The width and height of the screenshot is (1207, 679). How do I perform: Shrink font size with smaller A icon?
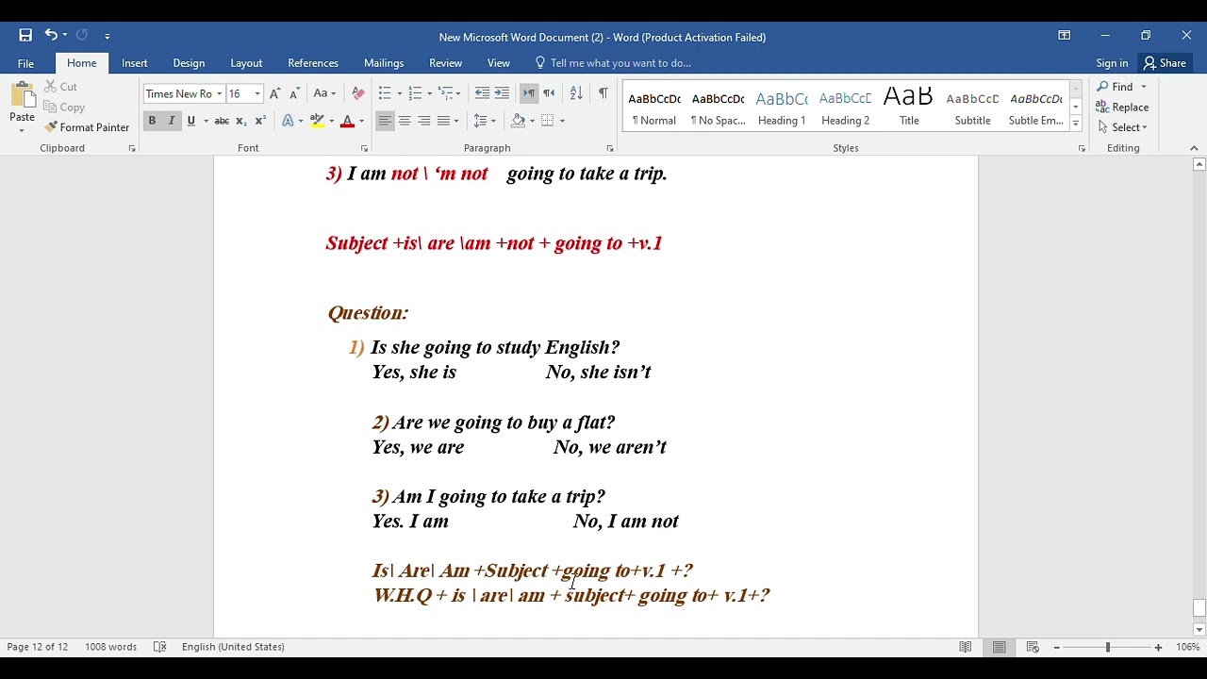pyautogui.click(x=294, y=94)
